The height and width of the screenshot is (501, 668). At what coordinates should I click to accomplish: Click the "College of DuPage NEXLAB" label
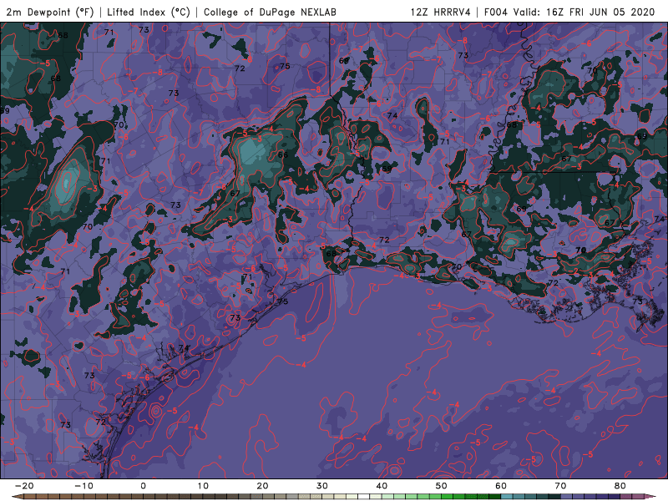click(x=270, y=12)
